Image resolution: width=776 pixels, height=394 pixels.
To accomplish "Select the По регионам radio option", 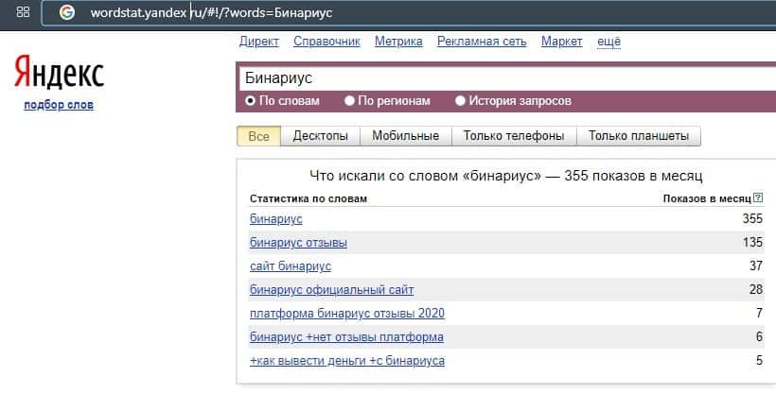I will click(x=350, y=100).
